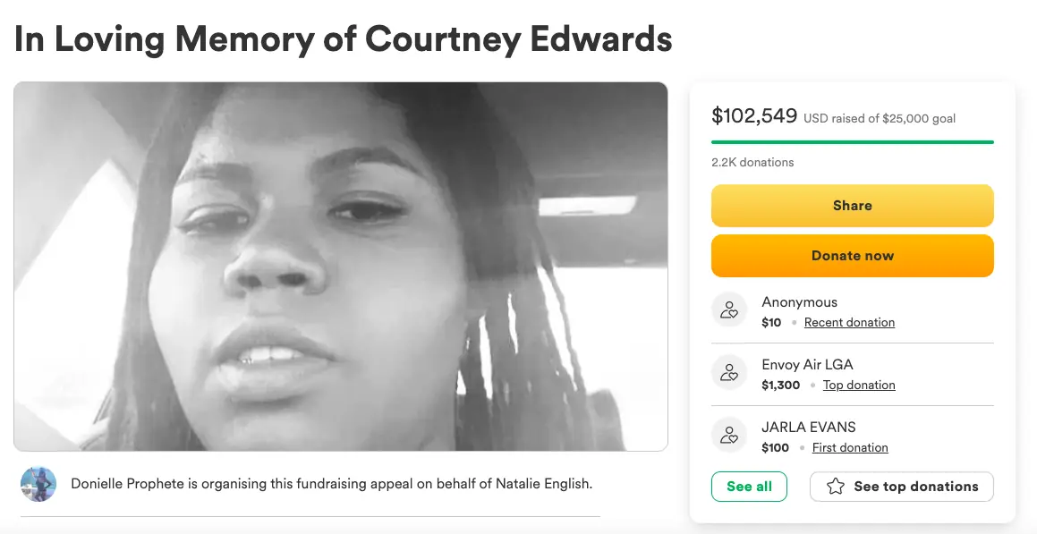
Task: Click the JARLA EVANS donor avatar icon
Action: point(729,436)
